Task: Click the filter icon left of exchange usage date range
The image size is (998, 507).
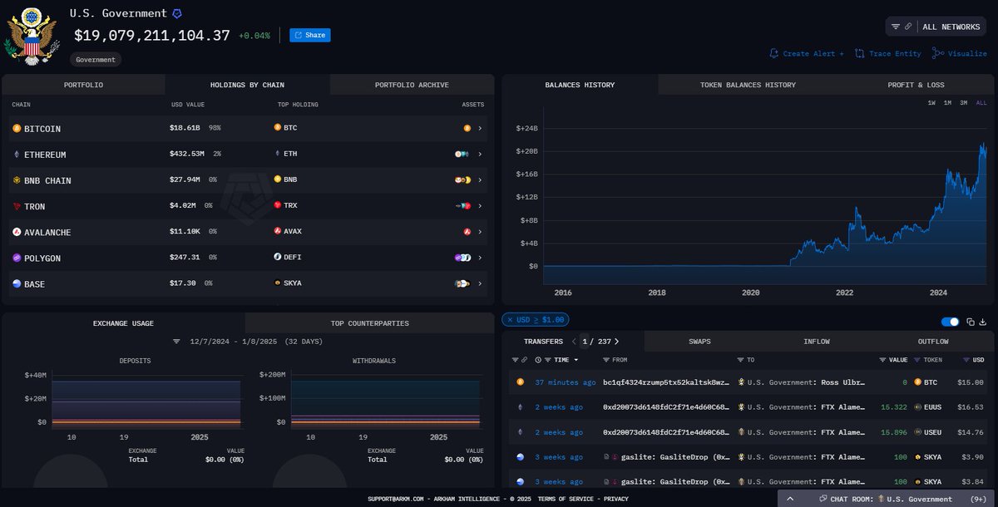Action: (176, 342)
